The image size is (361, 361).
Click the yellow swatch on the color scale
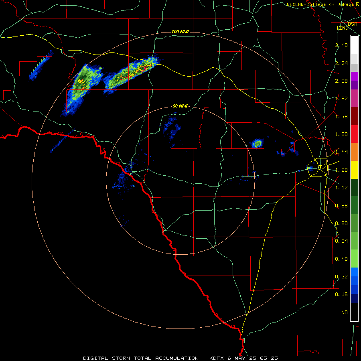(x=354, y=170)
